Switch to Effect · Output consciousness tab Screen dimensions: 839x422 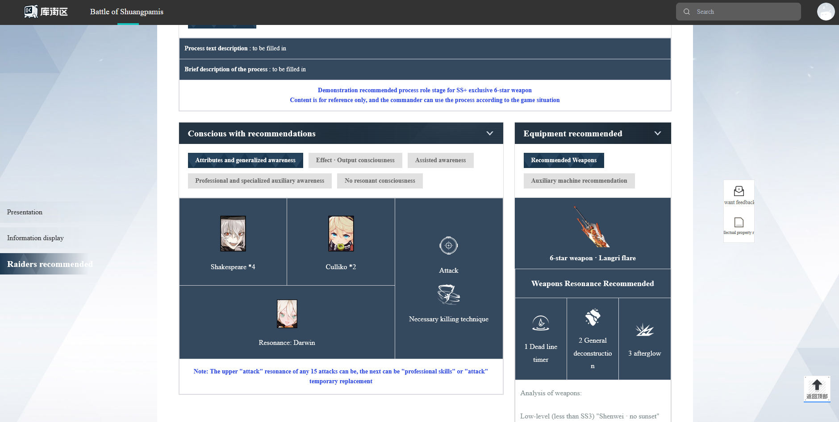coord(355,160)
